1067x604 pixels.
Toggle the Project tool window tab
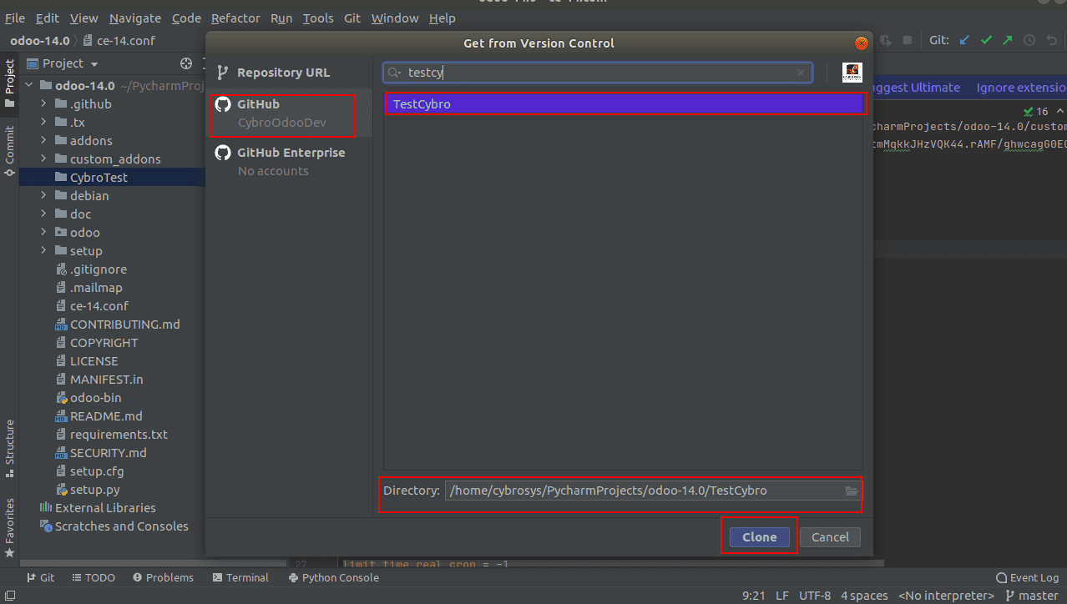click(9, 83)
